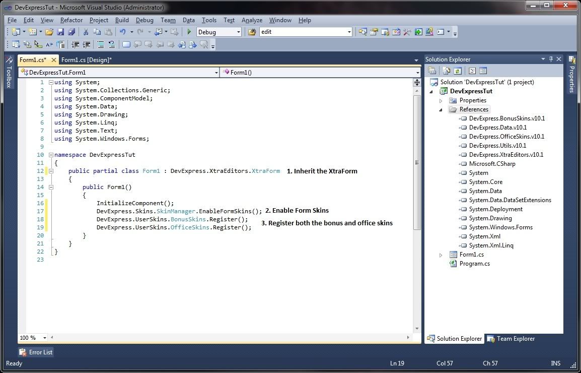Screen dimensions: 581x373
Task: Switch to Team Explorer tab
Action: coord(511,339)
